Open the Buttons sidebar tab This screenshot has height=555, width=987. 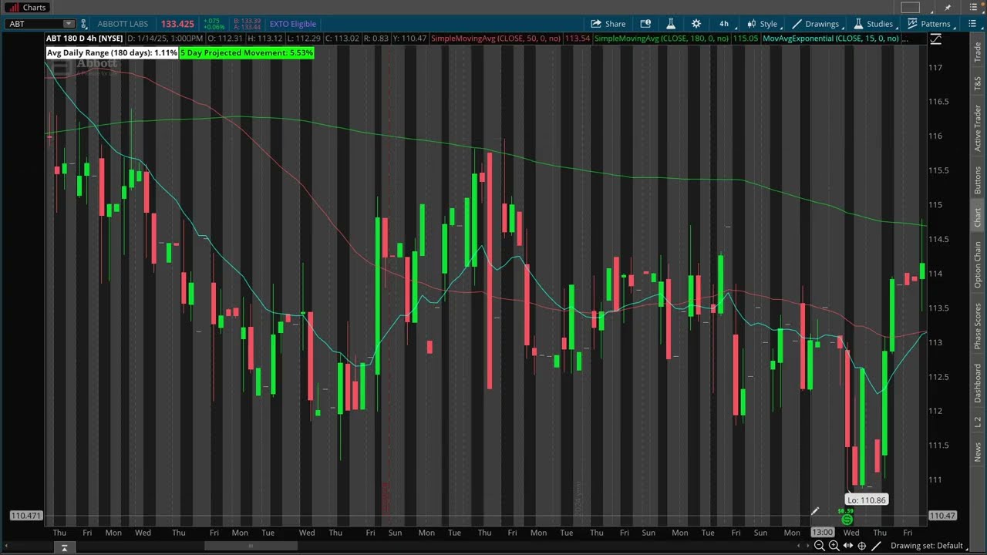(x=978, y=180)
